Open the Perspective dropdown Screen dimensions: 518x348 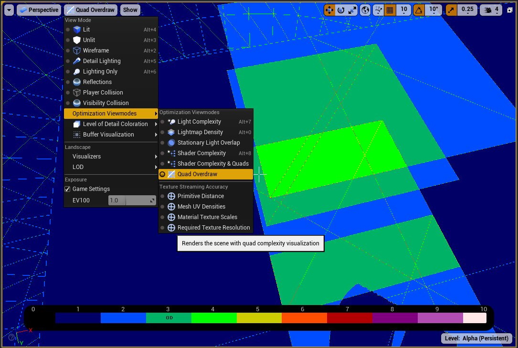coord(39,10)
